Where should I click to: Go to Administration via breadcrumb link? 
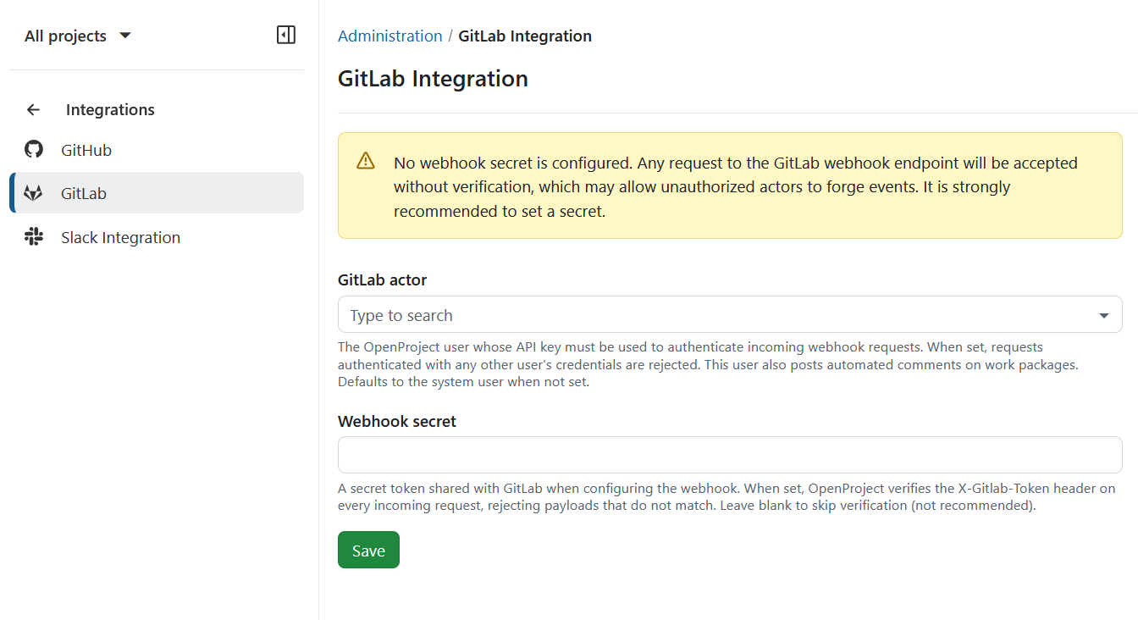click(x=389, y=36)
